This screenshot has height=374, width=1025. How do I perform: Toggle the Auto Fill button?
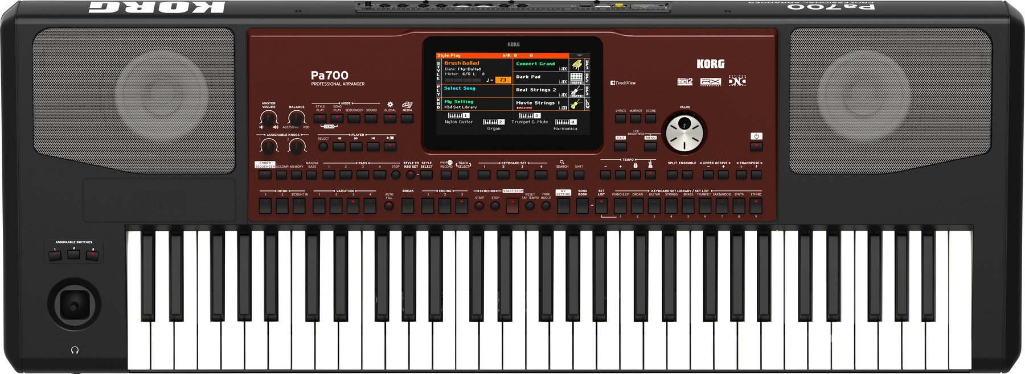pyautogui.click(x=389, y=206)
